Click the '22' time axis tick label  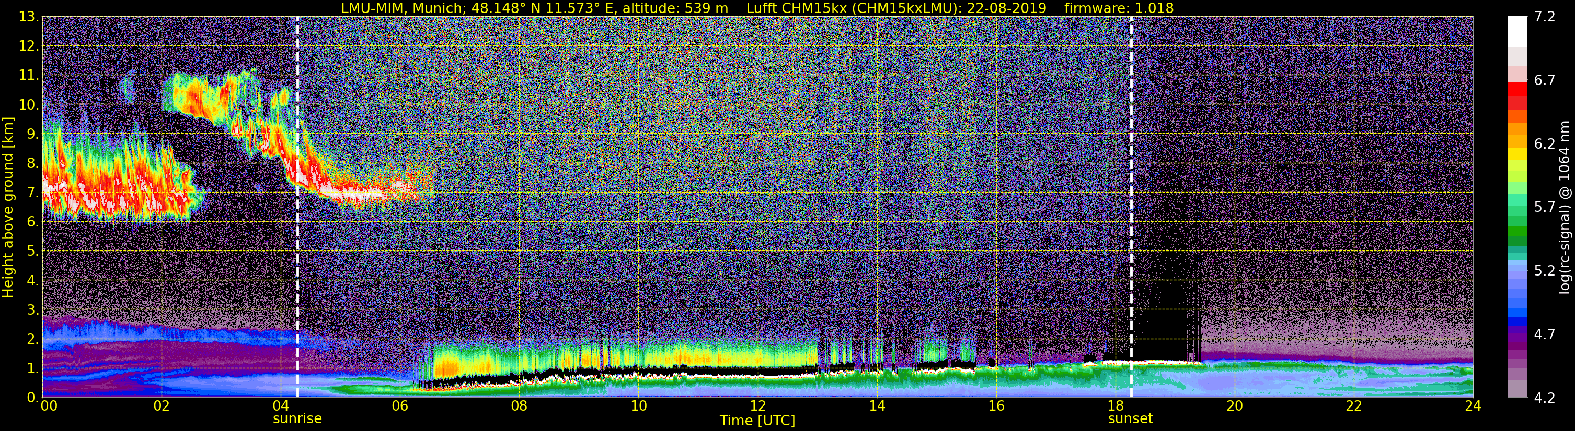tap(1354, 406)
